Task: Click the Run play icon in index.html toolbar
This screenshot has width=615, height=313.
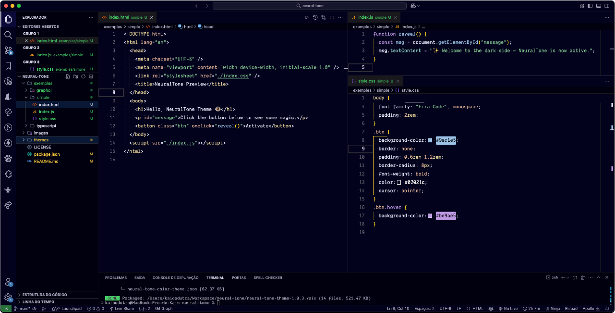Action: [x=307, y=17]
